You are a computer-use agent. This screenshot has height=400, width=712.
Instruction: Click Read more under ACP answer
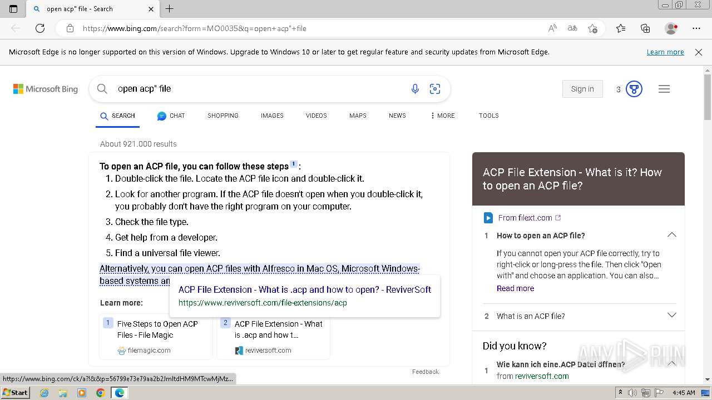click(515, 288)
